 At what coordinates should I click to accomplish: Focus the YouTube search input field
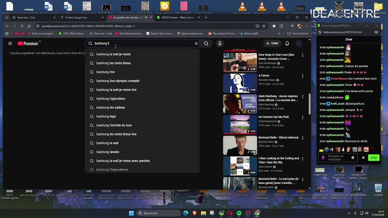142,43
